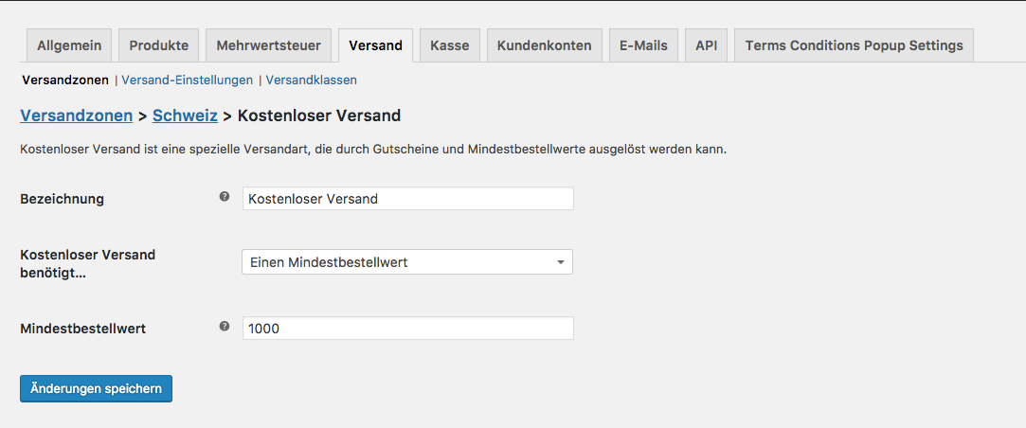Select the Versand tab

pyautogui.click(x=375, y=45)
